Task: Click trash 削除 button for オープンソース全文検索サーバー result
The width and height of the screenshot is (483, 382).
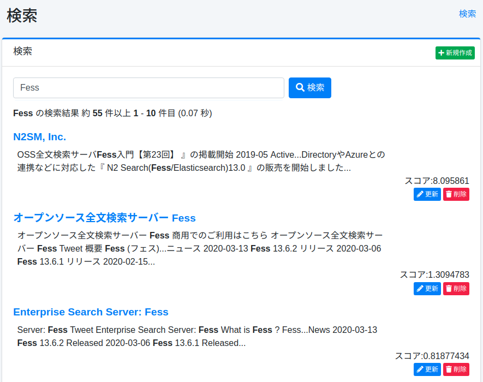Action: pyautogui.click(x=456, y=288)
